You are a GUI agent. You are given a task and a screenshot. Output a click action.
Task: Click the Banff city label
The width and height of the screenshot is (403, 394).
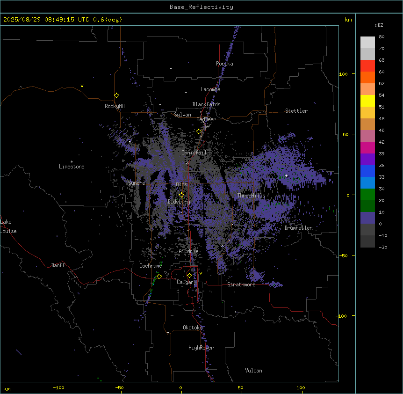[58, 265]
